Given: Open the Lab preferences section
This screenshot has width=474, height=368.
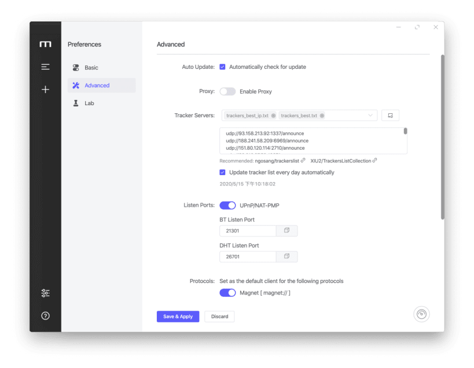Looking at the screenshot, I should coord(102,103).
